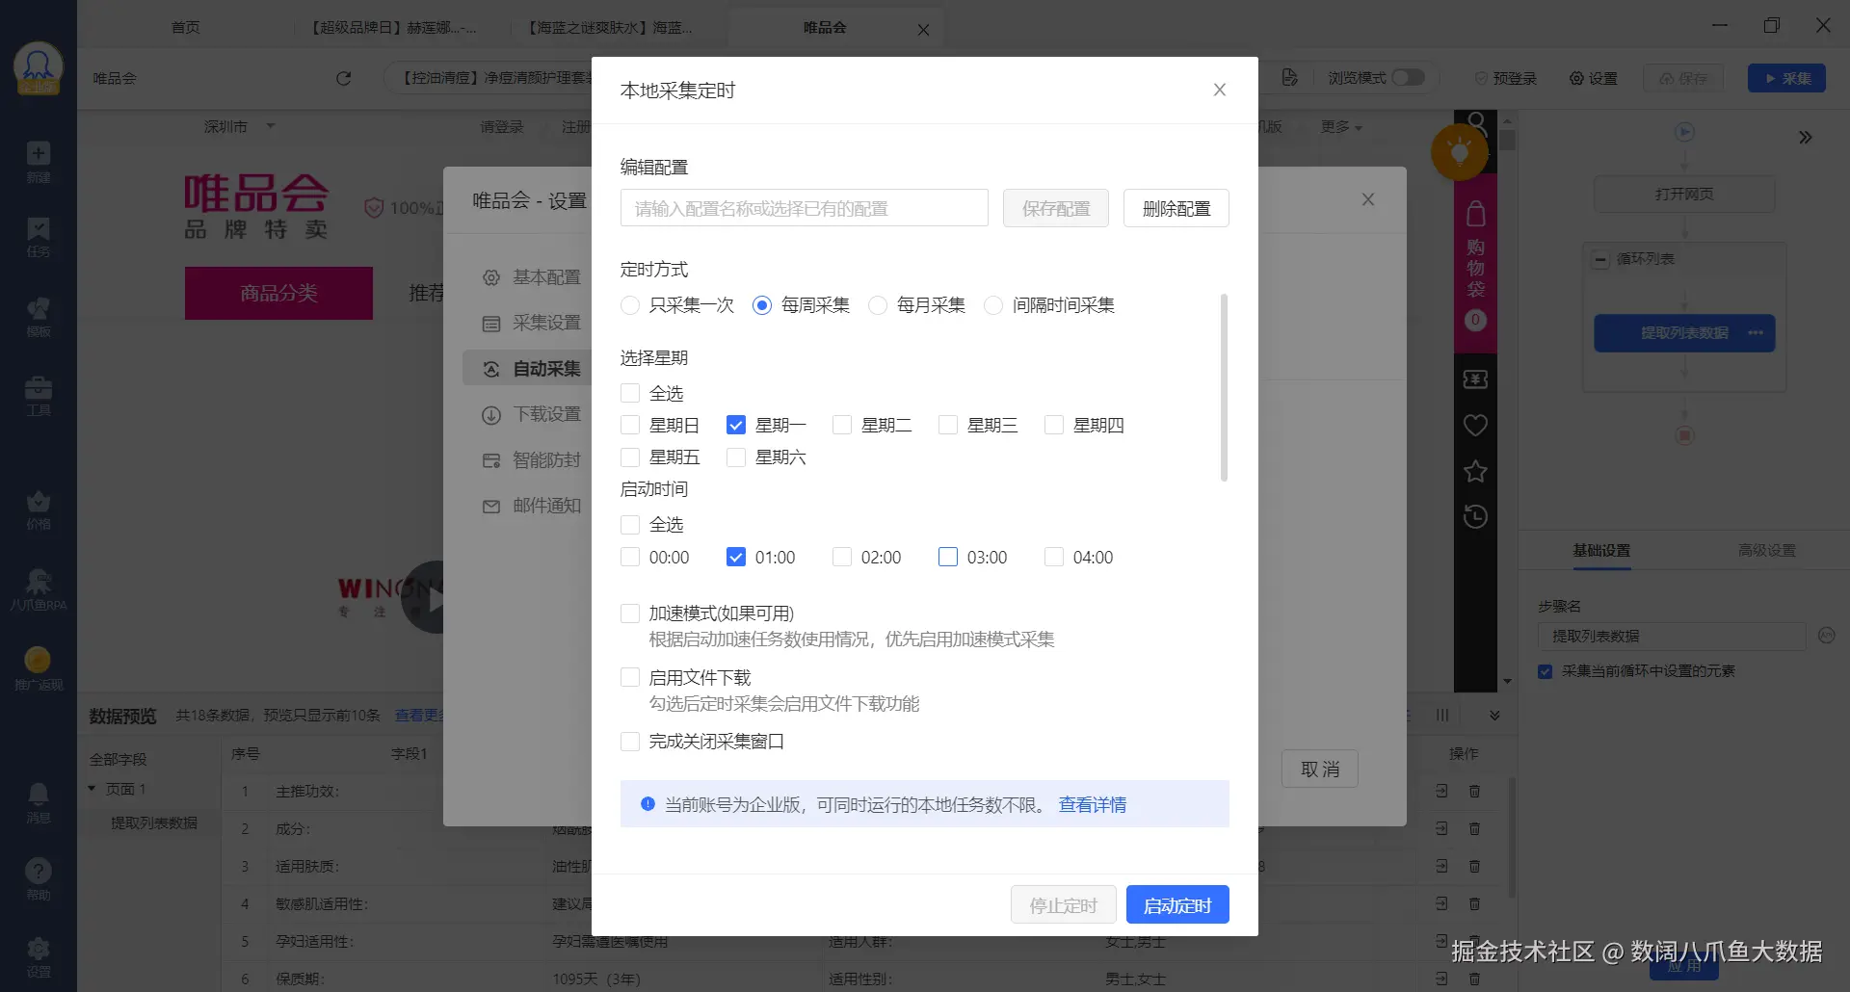The height and width of the screenshot is (992, 1850).
Task: Open 邮件通知 in the settings dialog
Action: pos(532,506)
